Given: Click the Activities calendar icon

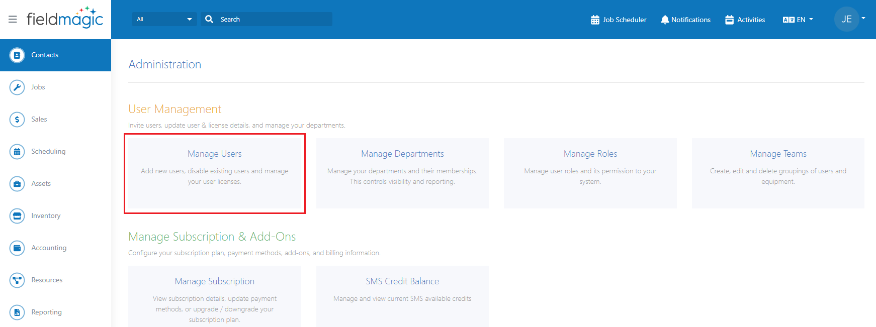Looking at the screenshot, I should 729,20.
